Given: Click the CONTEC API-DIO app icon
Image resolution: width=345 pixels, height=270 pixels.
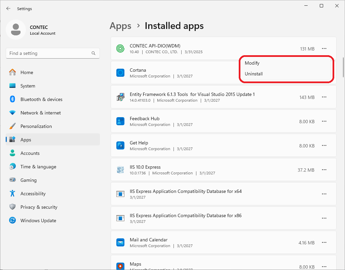Looking at the screenshot, I should (120, 48).
